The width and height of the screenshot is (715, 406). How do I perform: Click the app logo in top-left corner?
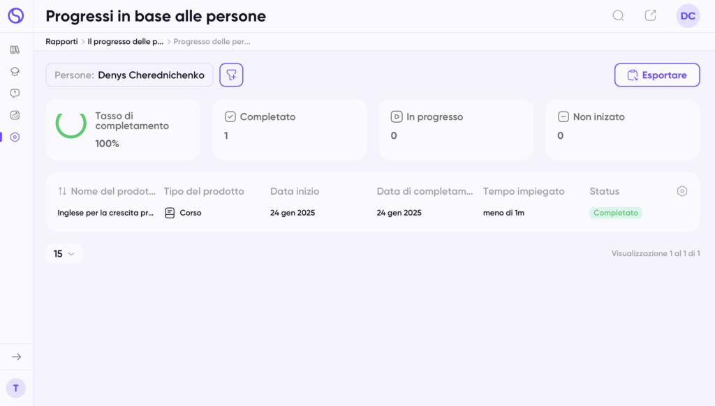pyautogui.click(x=16, y=15)
